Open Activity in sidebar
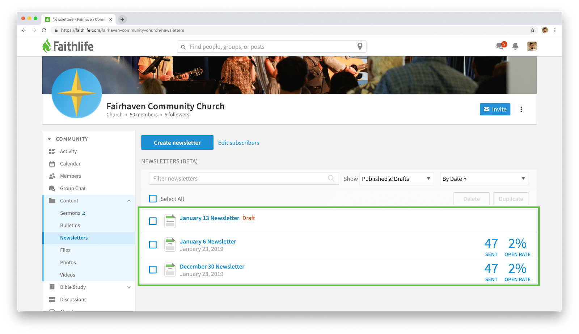The height and width of the screenshot is (334, 579). (68, 151)
